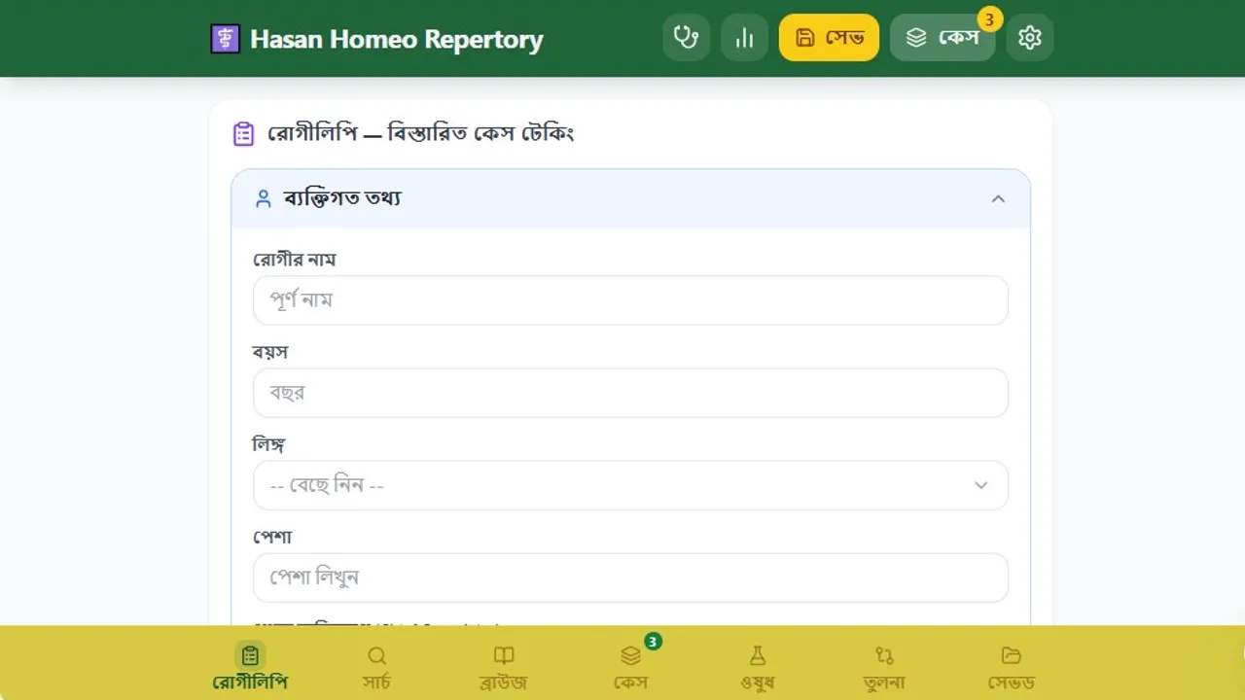Click the পেশা input field

click(630, 577)
